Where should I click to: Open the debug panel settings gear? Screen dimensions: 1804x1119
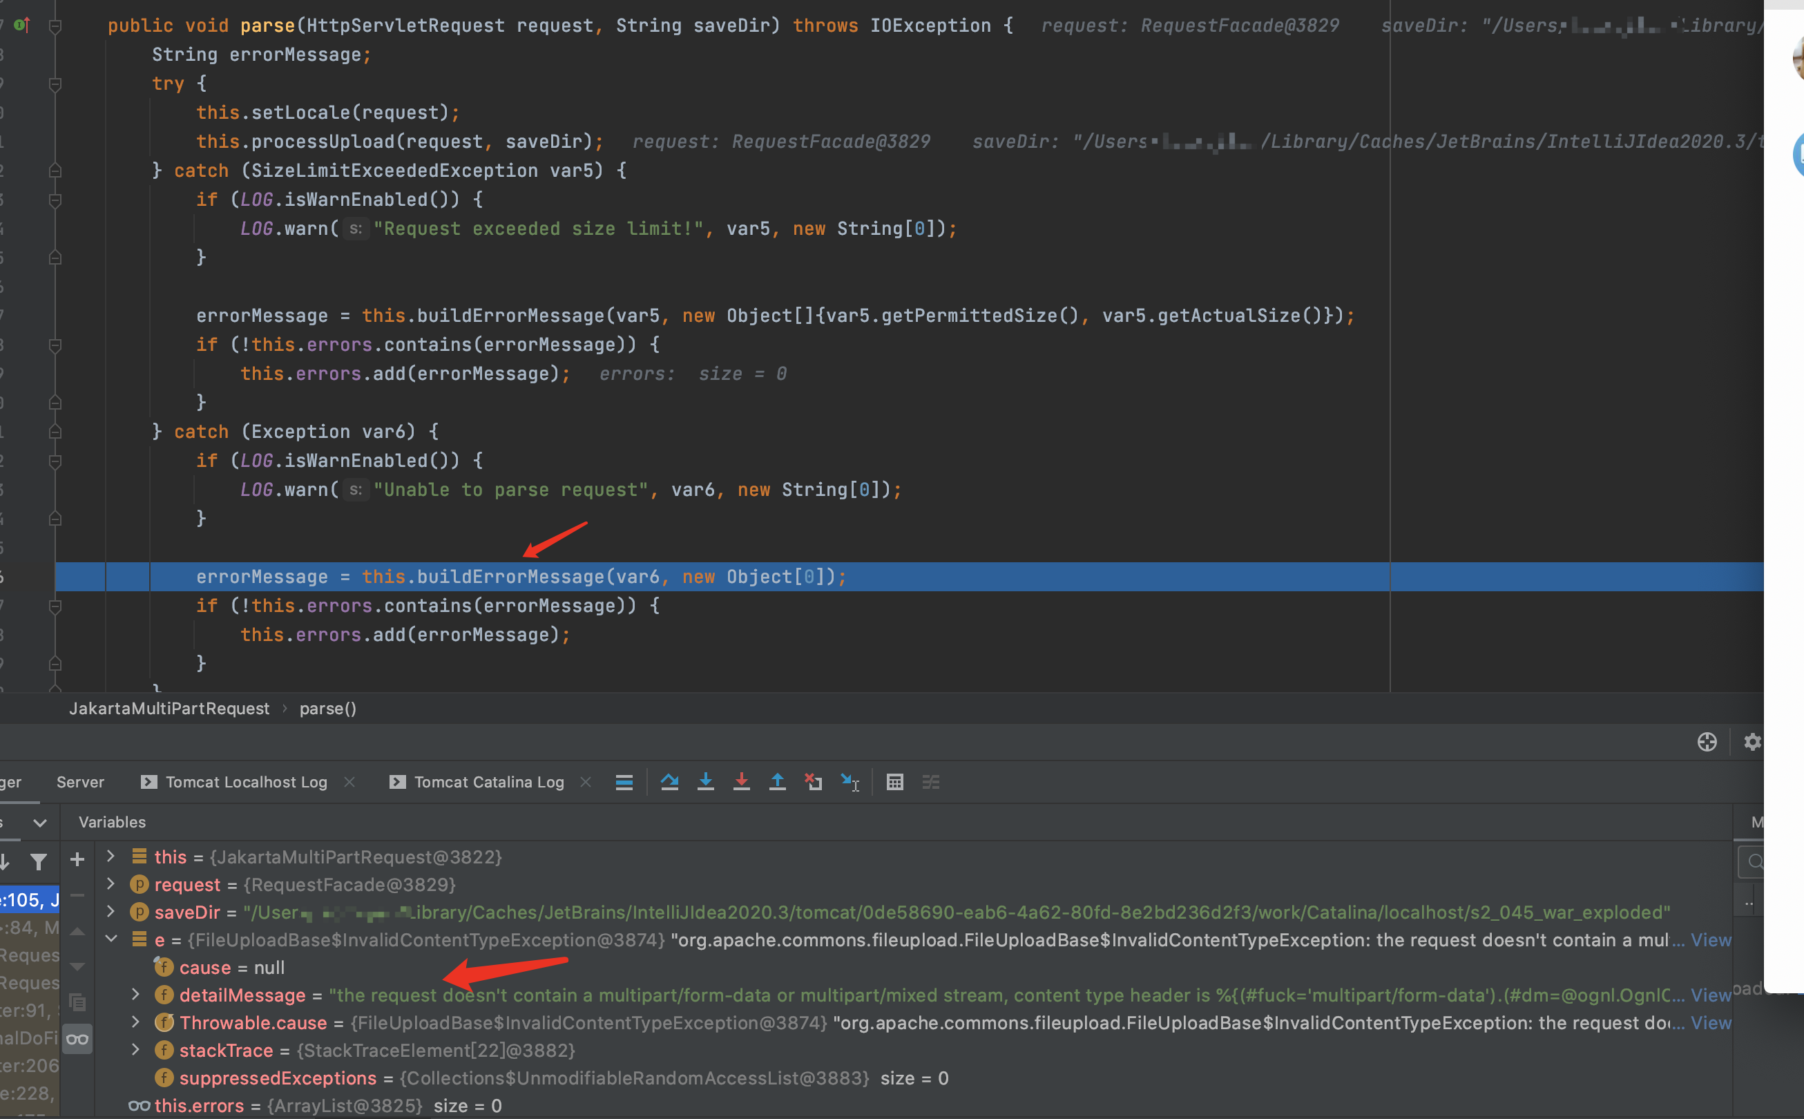click(1752, 743)
